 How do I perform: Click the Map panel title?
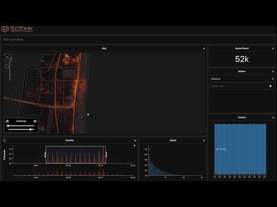tap(104, 48)
